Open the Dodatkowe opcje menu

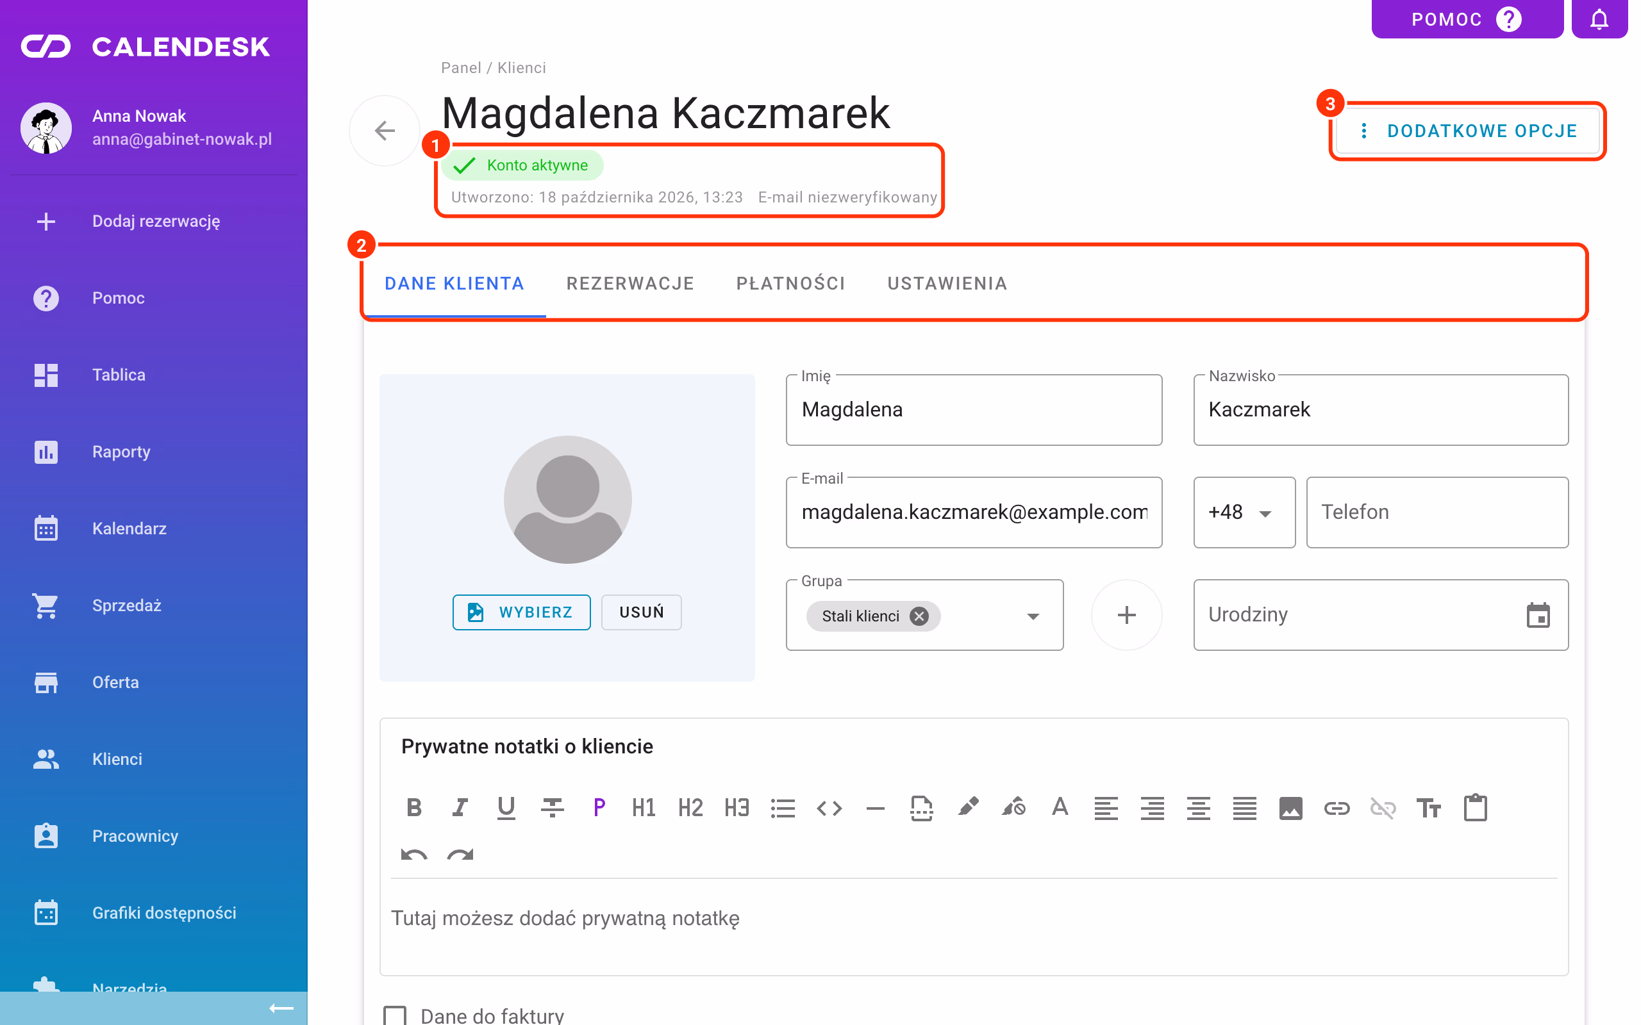(x=1468, y=131)
